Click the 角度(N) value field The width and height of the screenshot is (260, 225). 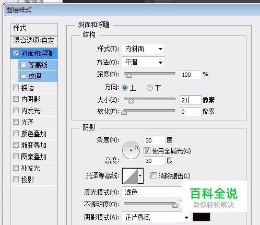coord(155,140)
